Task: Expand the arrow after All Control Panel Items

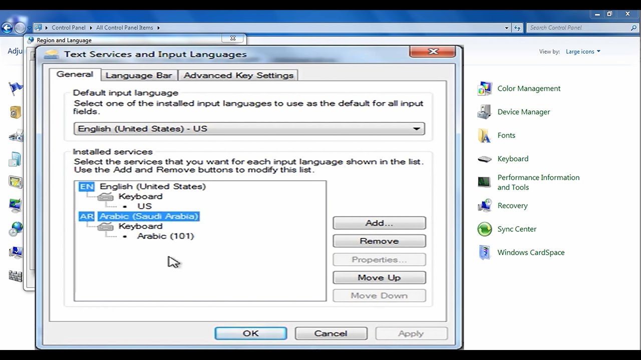Action: (159, 28)
